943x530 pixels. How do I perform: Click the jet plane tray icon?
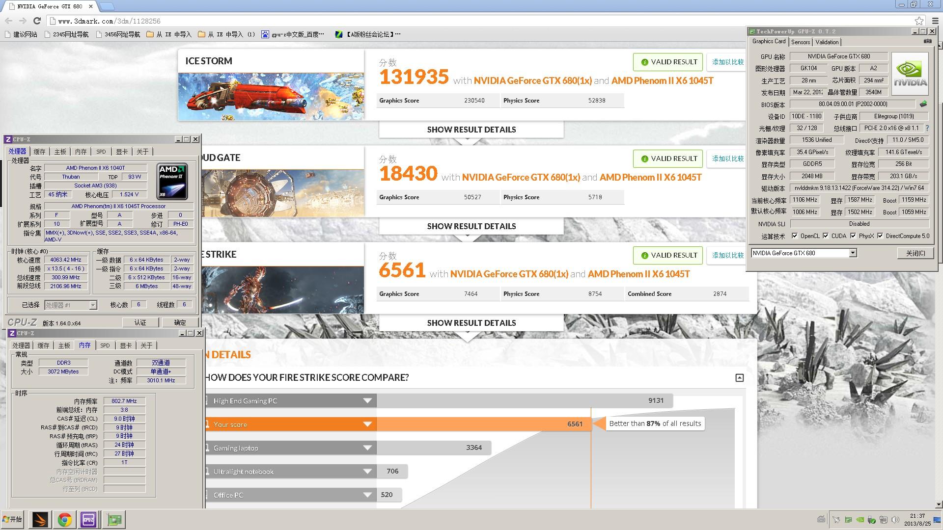(836, 519)
